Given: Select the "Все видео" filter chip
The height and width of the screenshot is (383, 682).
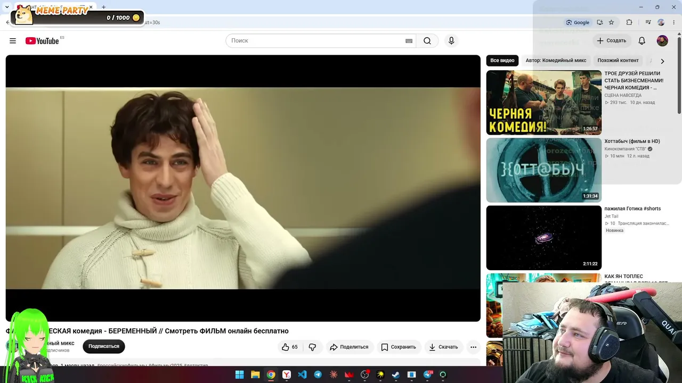Looking at the screenshot, I should click(x=502, y=61).
